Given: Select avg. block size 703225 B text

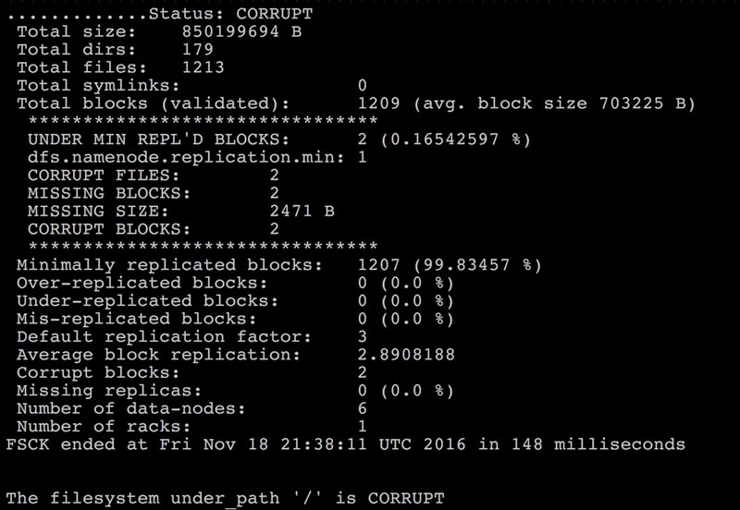Looking at the screenshot, I should [554, 103].
